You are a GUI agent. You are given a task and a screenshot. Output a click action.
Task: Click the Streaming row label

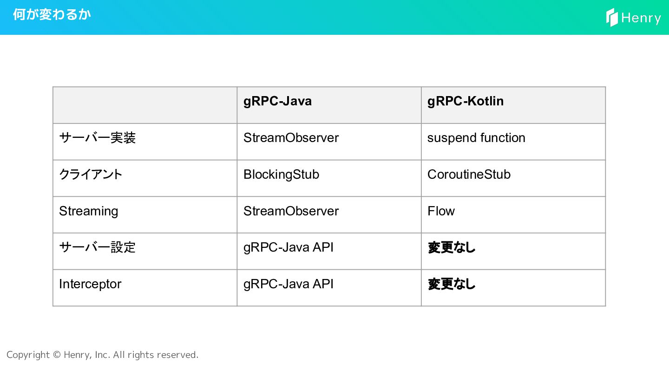88,211
